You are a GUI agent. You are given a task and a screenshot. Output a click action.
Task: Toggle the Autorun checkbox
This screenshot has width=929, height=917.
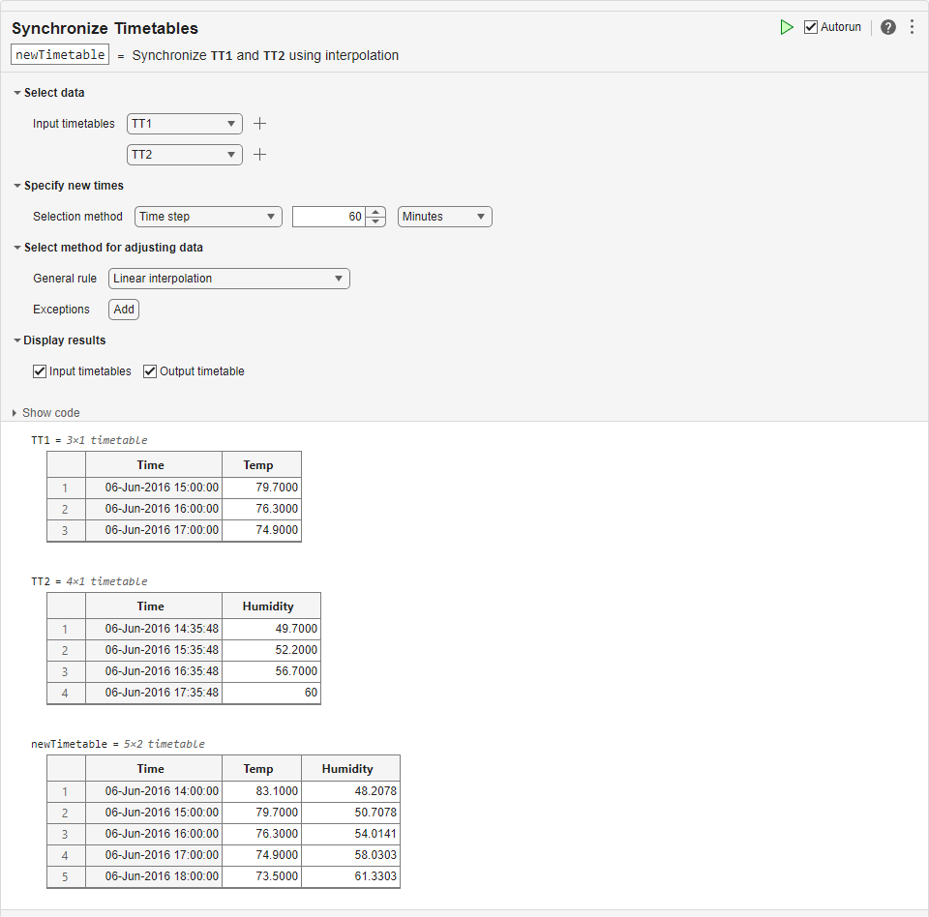tap(811, 27)
